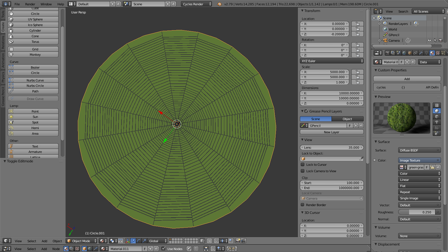Click the Torus mesh button
This screenshot has height=252, width=448.
tap(35, 42)
